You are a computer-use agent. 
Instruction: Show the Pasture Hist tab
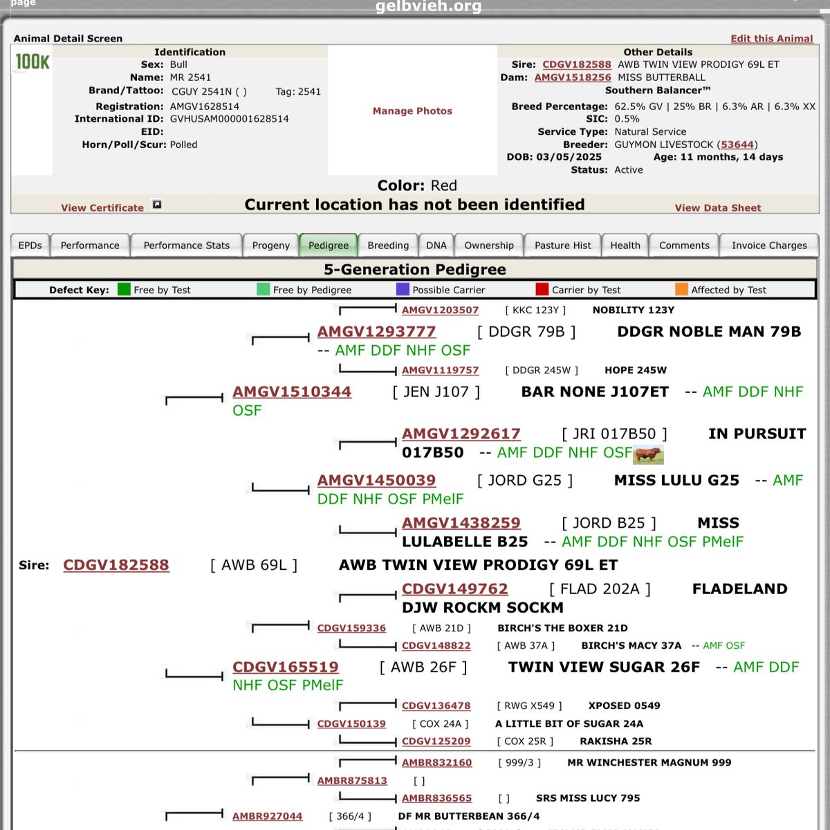[x=563, y=246]
